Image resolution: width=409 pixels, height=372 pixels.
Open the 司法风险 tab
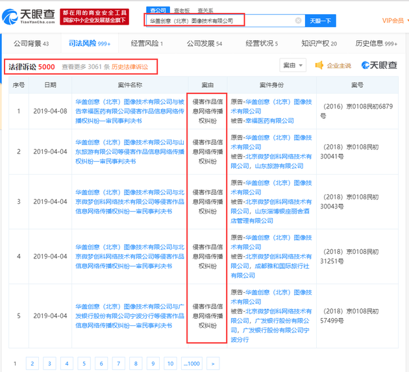[x=90, y=43]
